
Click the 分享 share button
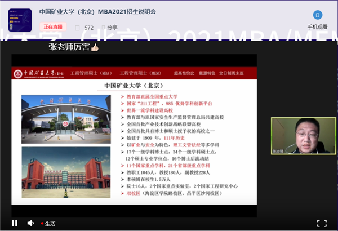[x=110, y=27]
